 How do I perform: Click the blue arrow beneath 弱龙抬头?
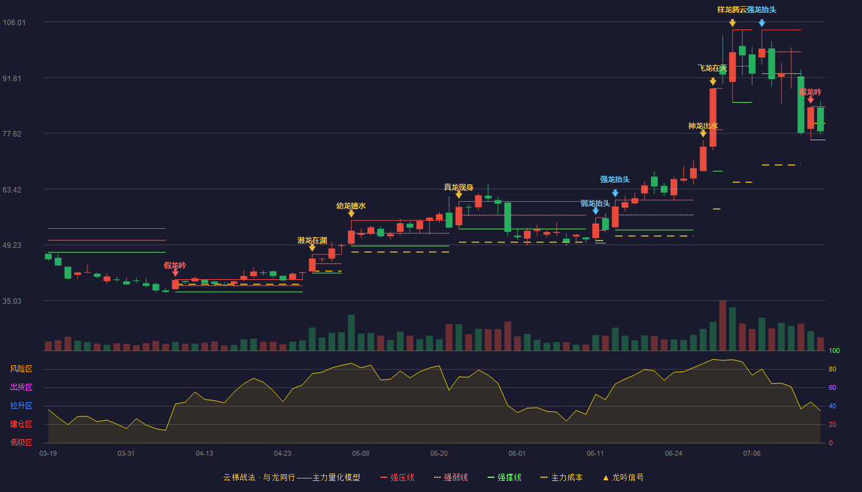pos(595,211)
